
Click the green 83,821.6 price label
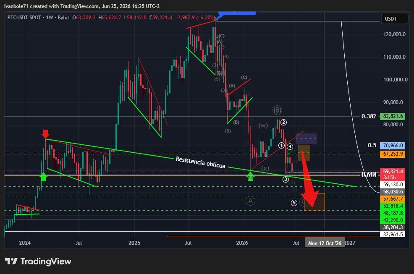click(x=393, y=116)
